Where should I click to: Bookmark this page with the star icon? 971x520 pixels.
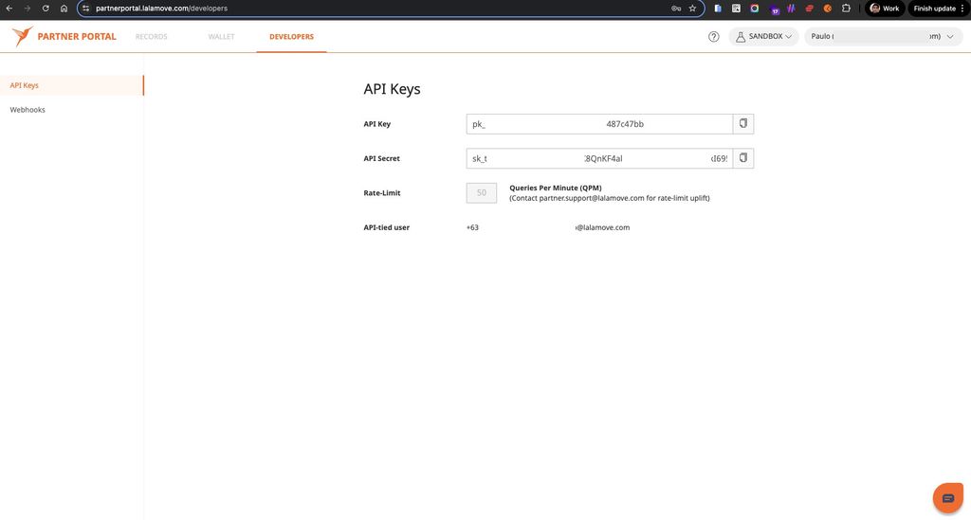click(692, 9)
